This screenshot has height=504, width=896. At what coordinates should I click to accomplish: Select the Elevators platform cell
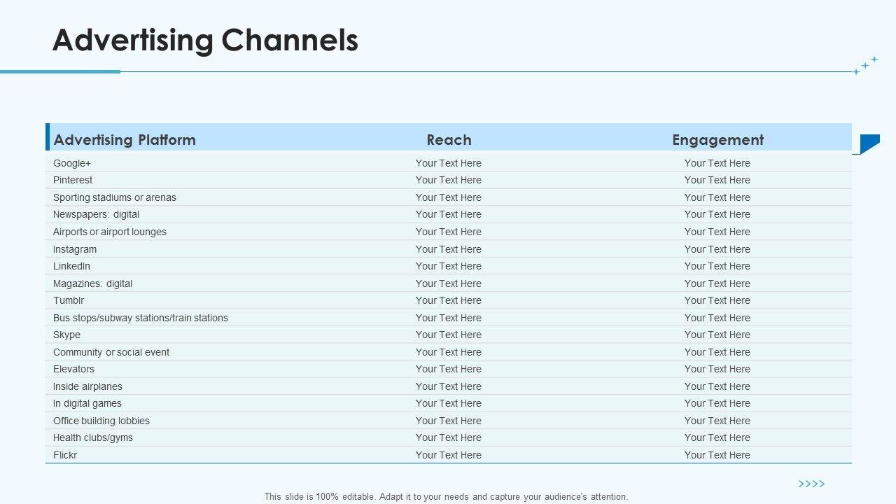(73, 369)
